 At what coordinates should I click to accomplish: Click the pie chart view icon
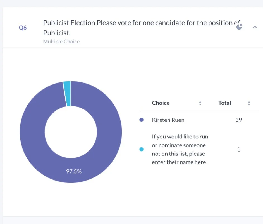[x=239, y=27]
